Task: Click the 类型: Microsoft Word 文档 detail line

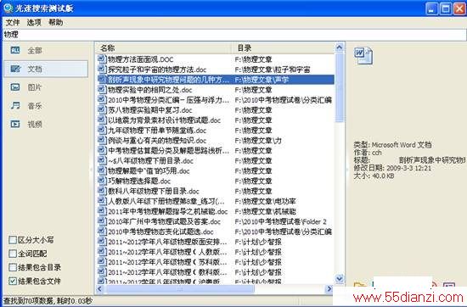Action: [x=392, y=145]
